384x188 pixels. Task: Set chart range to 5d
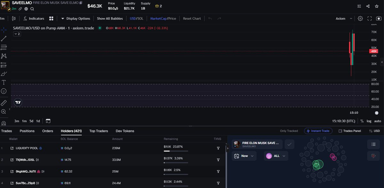tap(31, 121)
